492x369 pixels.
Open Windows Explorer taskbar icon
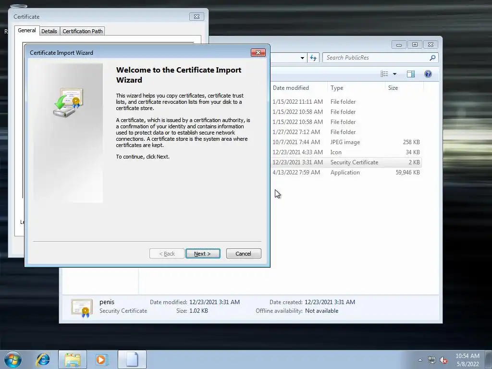73,359
